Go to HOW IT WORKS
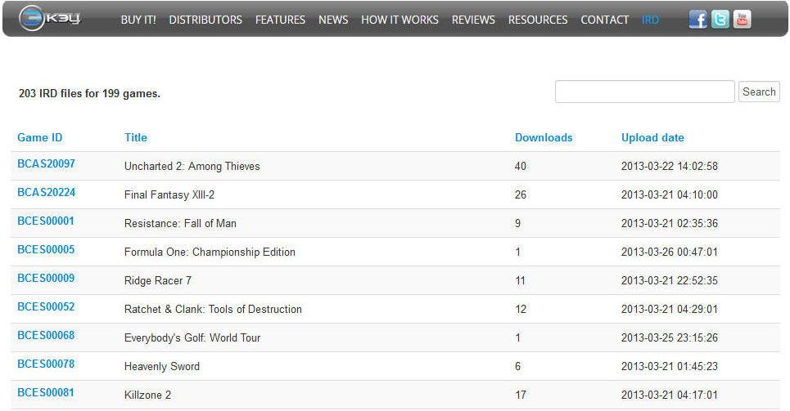790x411 pixels. click(x=400, y=20)
